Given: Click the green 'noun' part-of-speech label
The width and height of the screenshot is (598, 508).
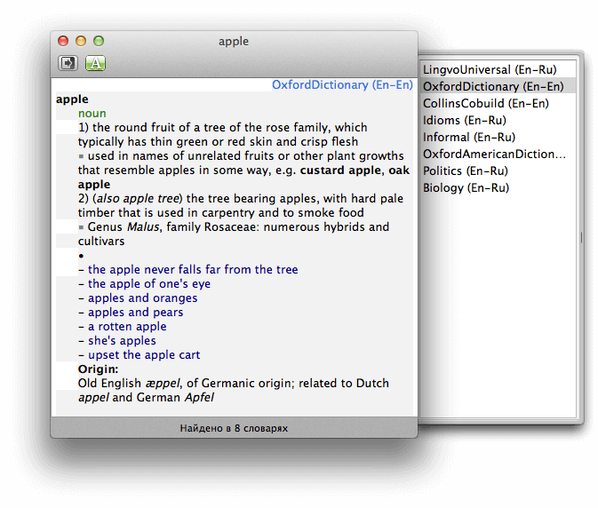Looking at the screenshot, I should (x=92, y=113).
